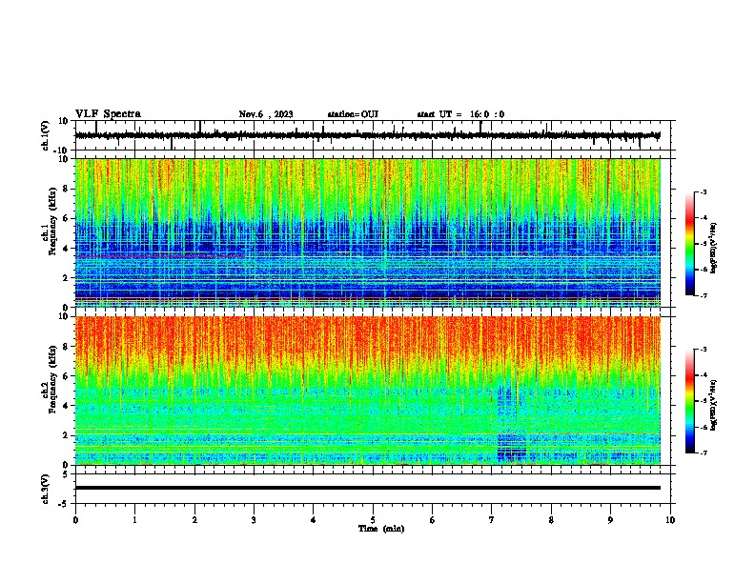755x583 pixels.
Task: Click the "station=OUI" header label
Action: coord(353,114)
